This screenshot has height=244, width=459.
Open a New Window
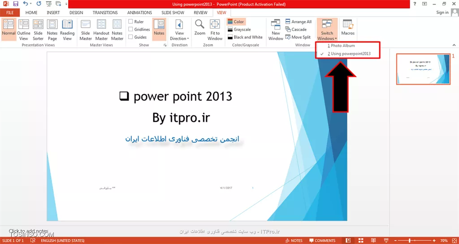pyautogui.click(x=276, y=30)
